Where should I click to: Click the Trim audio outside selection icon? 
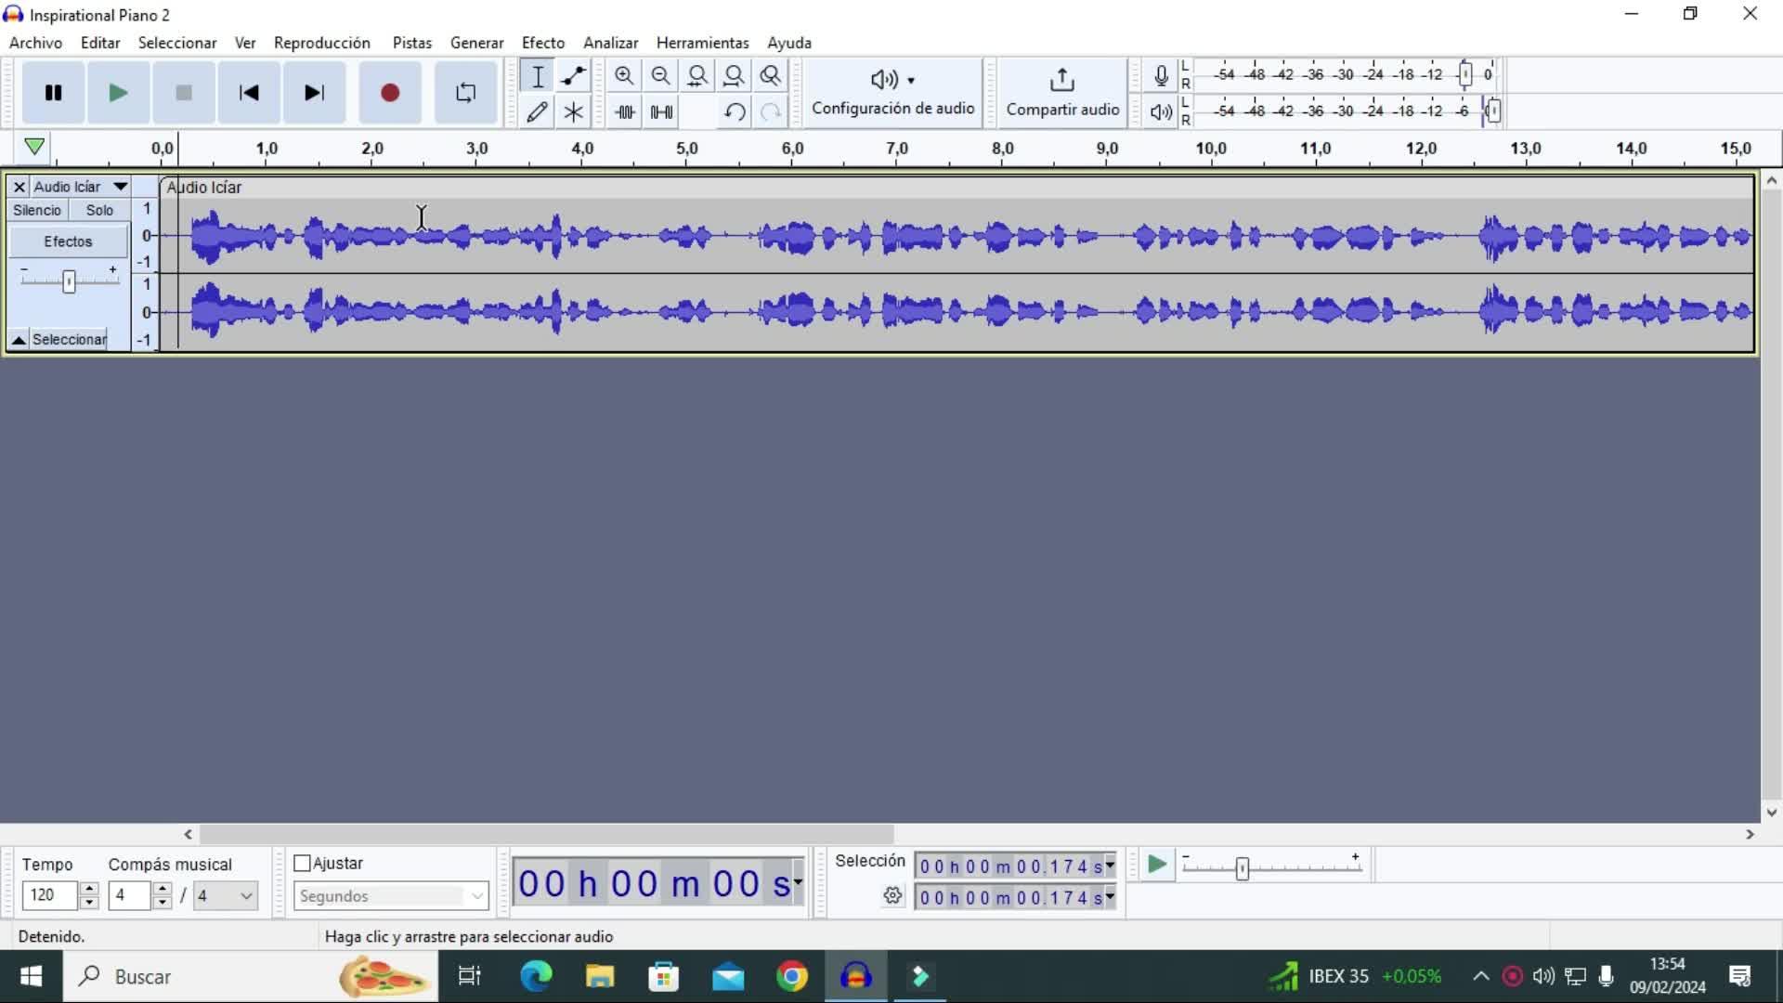click(625, 112)
